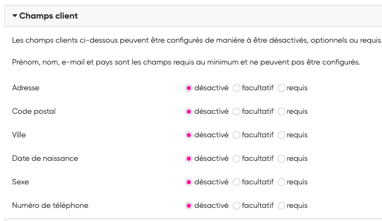The height and width of the screenshot is (221, 382).
Task: Select désactivé for Code postal
Action: pos(189,112)
